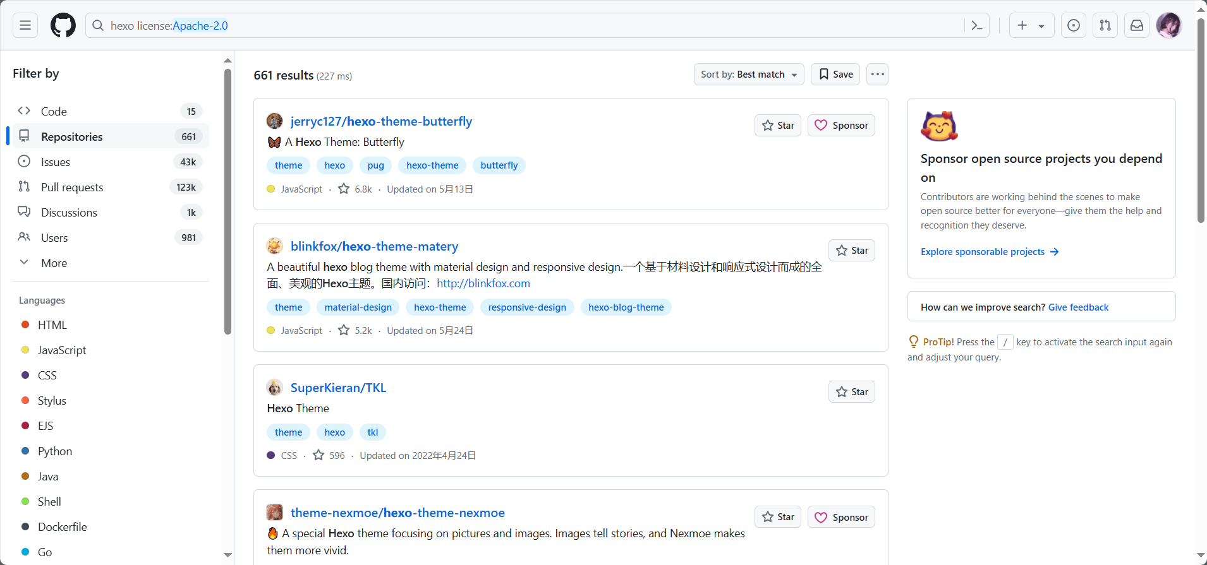This screenshot has height=565, width=1207.
Task: Open the notifications inbox icon
Action: [1137, 25]
